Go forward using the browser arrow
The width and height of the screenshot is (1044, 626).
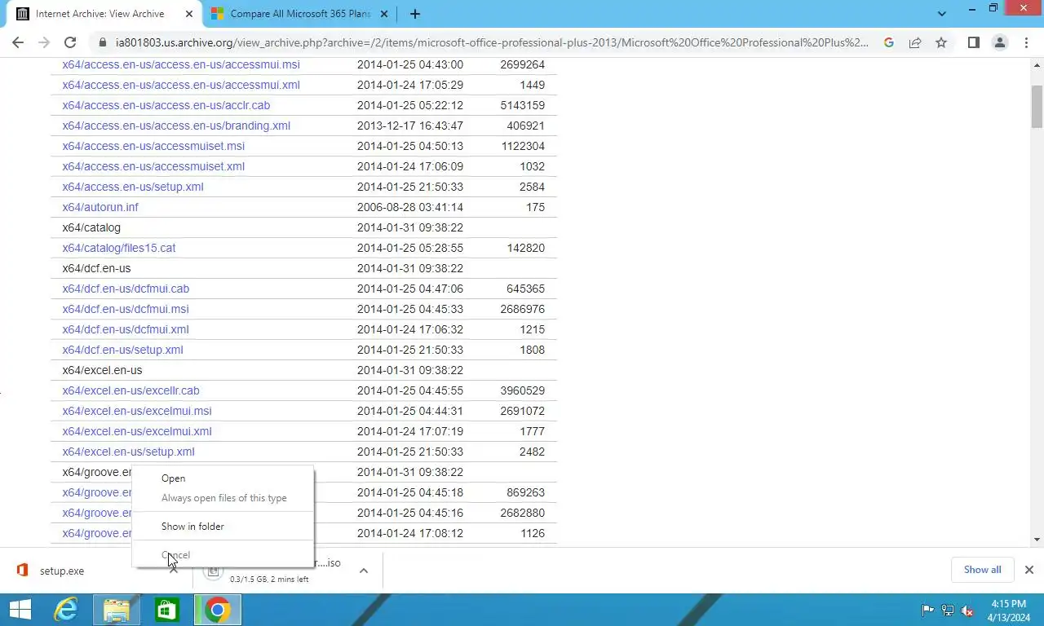(44, 42)
